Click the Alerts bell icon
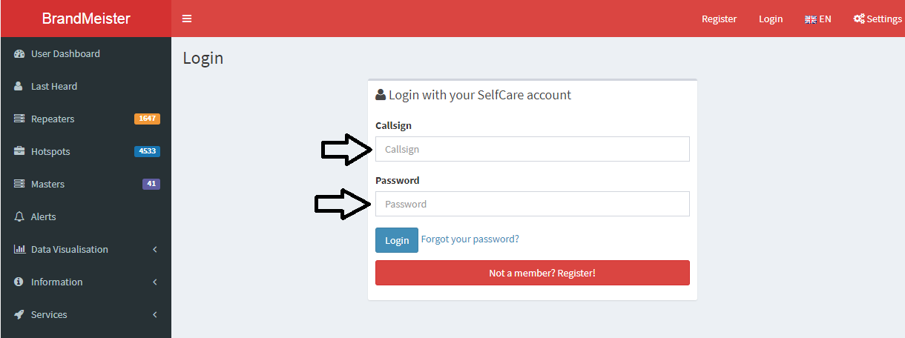905x338 pixels. tap(19, 217)
